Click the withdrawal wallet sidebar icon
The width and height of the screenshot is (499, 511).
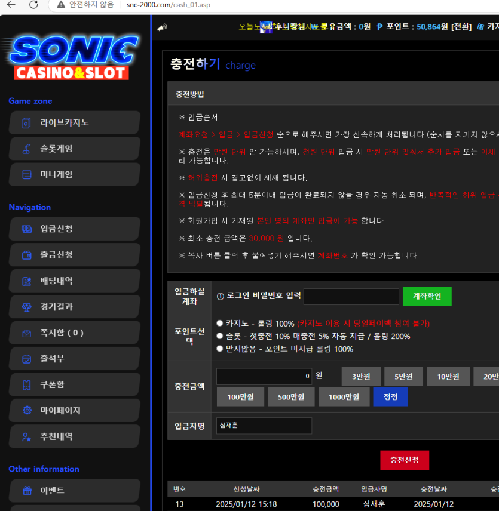pyautogui.click(x=26, y=255)
